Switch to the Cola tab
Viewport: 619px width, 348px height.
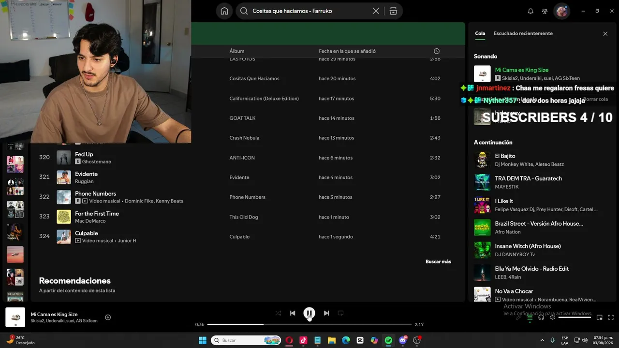480,33
